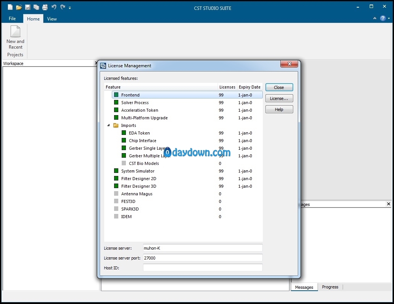This screenshot has width=394, height=304.
Task: Collapse the Imports folder tree arrow
Action: coord(108,125)
